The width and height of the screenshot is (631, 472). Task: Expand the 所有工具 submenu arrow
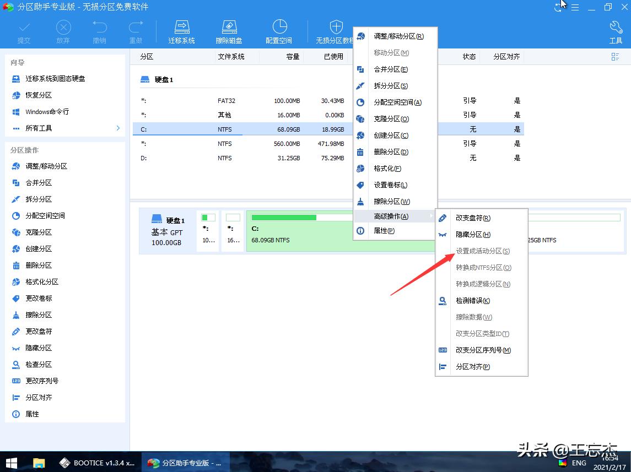click(118, 128)
